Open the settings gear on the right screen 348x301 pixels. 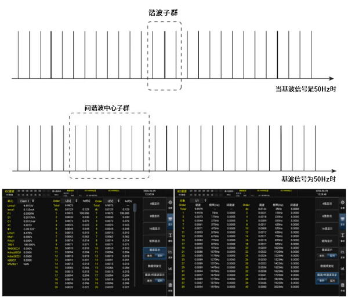pyautogui.click(x=342, y=204)
